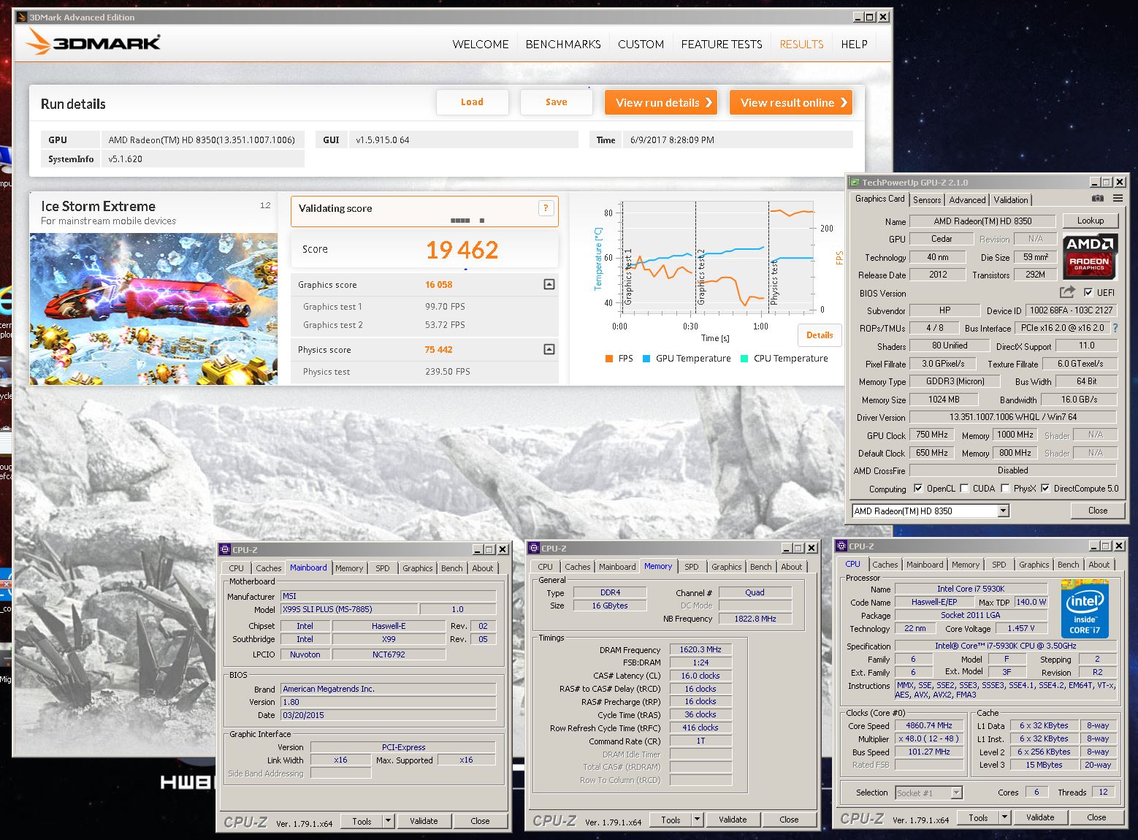
Task: Open WELCOME page in 3DMark
Action: pyautogui.click(x=481, y=44)
